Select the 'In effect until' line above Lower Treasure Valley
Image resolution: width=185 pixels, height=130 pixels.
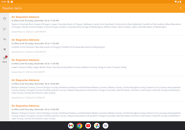(x=35, y=64)
